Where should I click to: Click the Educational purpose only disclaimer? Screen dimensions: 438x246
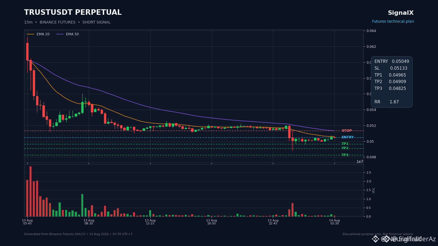[378, 234]
